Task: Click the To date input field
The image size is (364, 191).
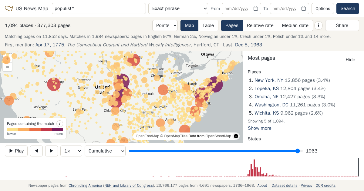Action: 289,8
